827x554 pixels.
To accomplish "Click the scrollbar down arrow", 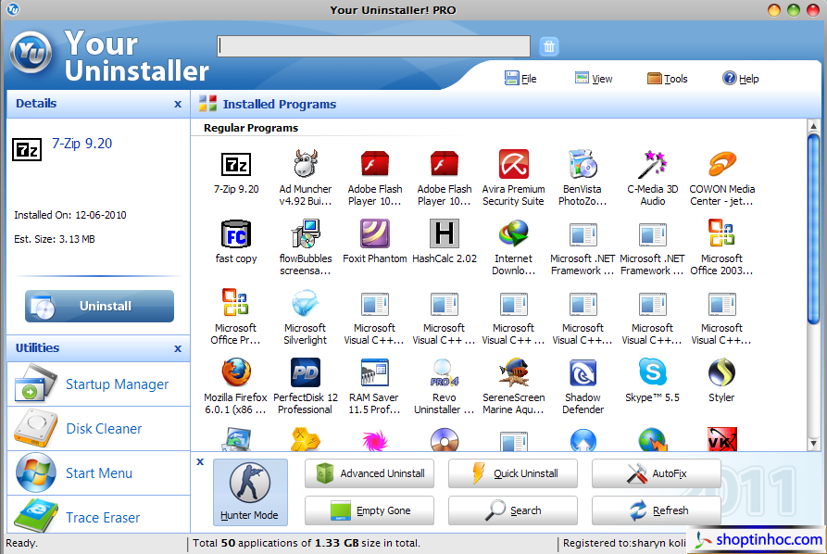I will [813, 444].
